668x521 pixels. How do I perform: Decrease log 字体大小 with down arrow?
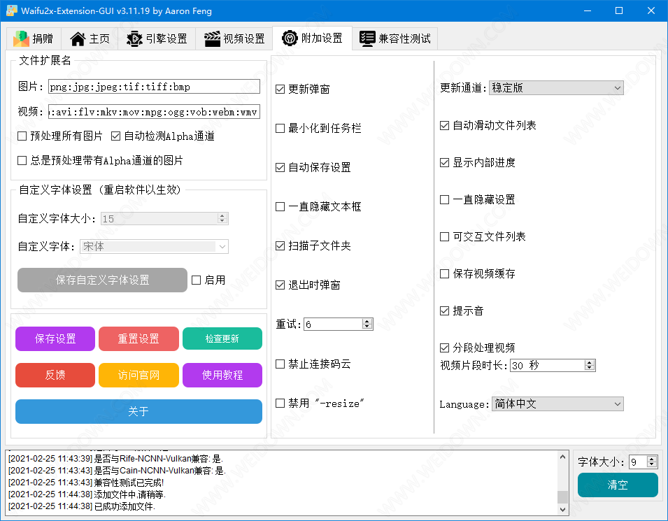(652, 465)
